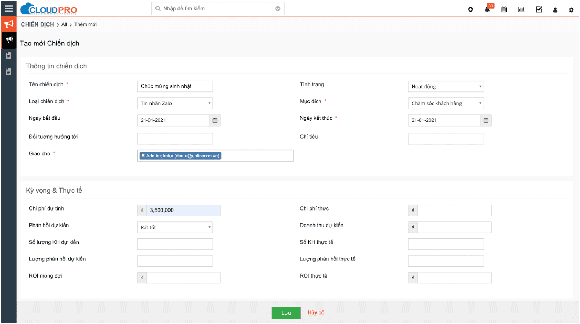Click the ROI thực tế field
This screenshot has height=324, width=580.
[455, 278]
